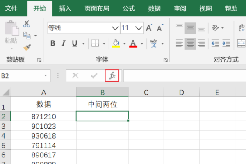
Task: Decrease font size with smaller A
Action: coord(160,28)
